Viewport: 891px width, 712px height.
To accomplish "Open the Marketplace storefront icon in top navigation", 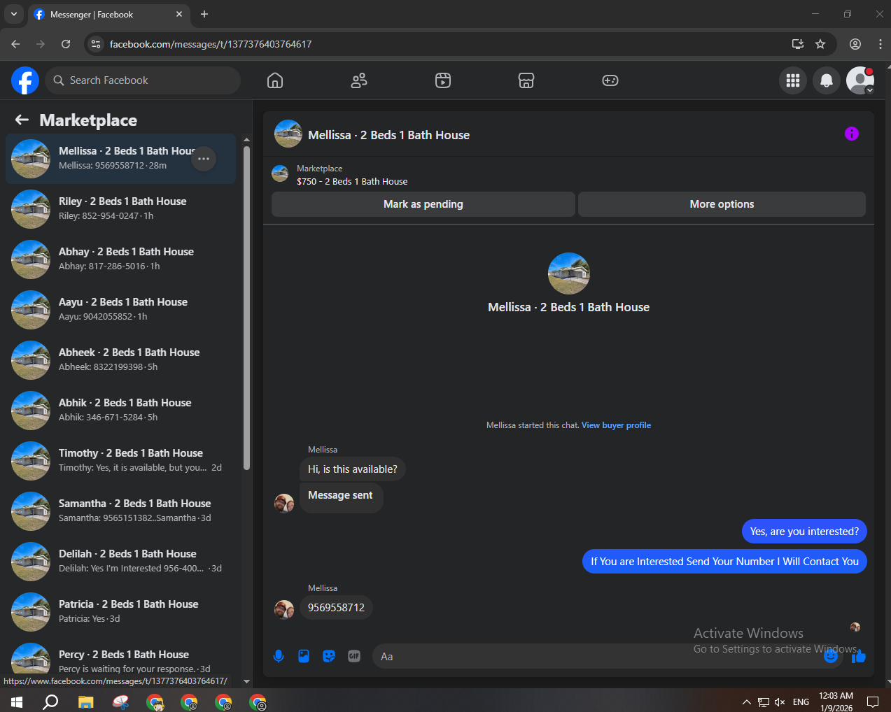I will [x=526, y=80].
